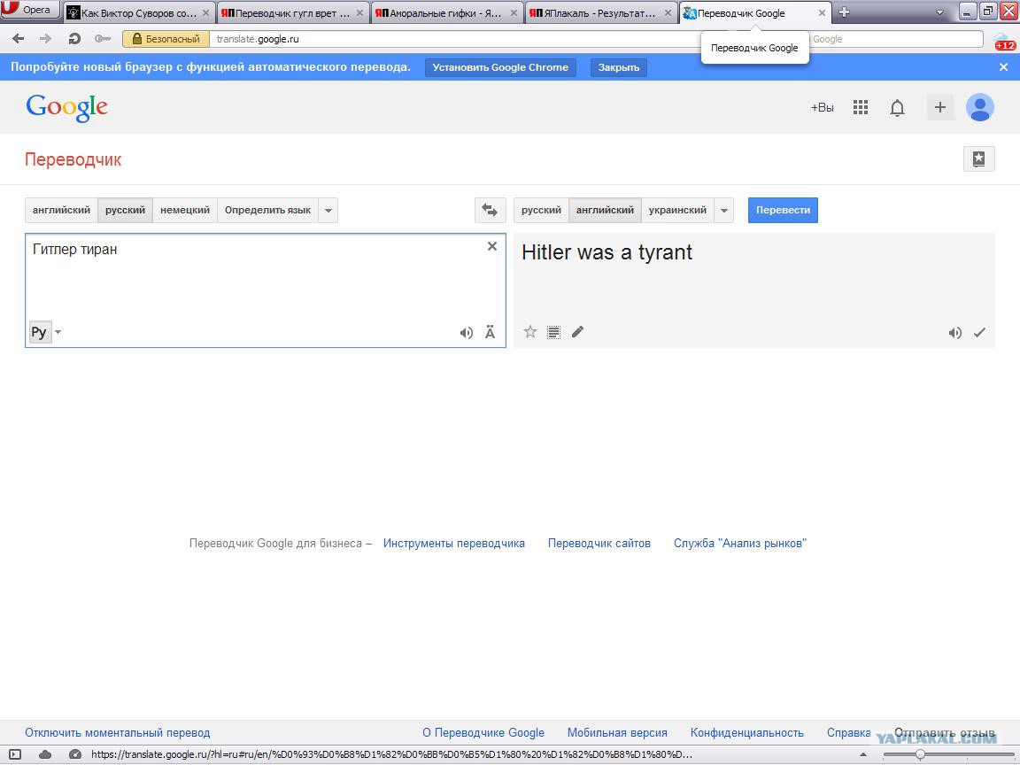Toggle the status bar panel icon
Image resolution: width=1020 pixels, height=765 pixels.
pos(15,754)
